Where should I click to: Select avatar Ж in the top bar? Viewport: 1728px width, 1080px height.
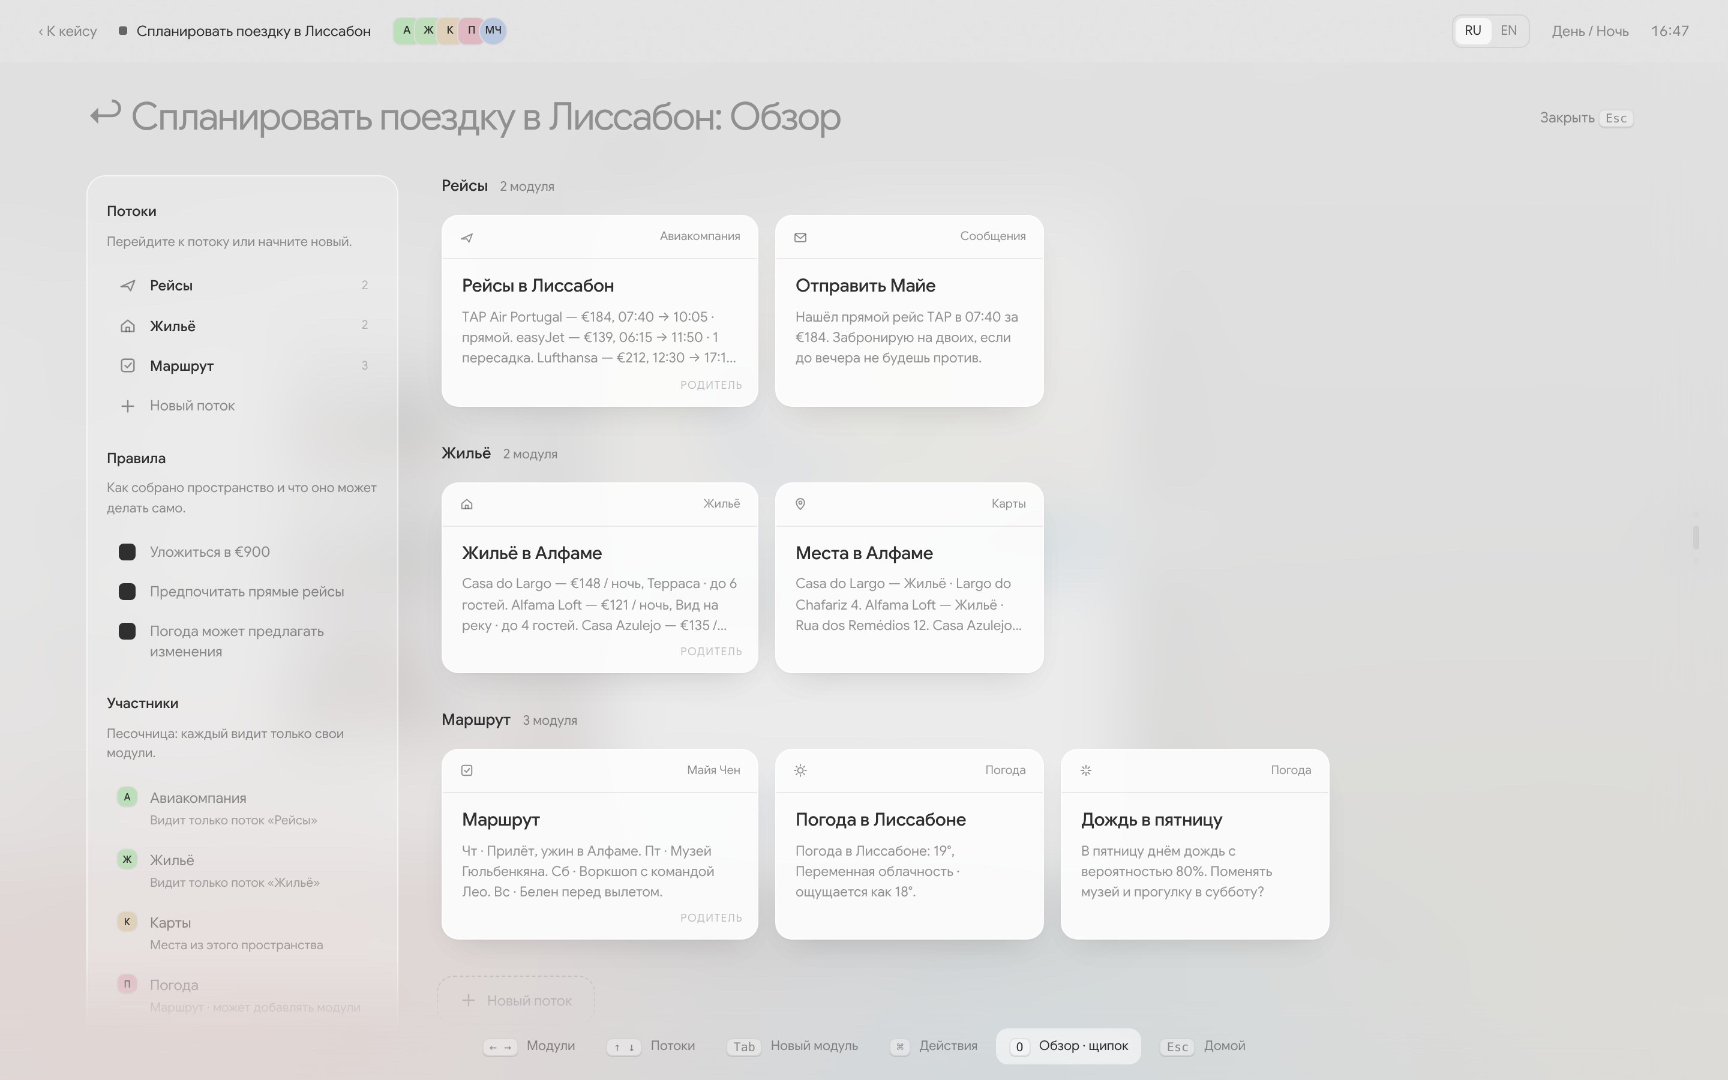(428, 31)
